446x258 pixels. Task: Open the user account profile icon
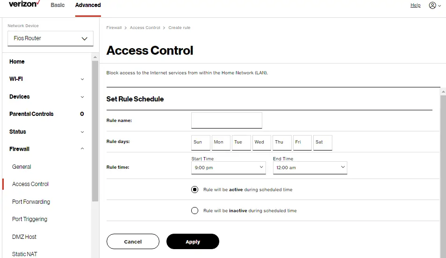tap(432, 5)
